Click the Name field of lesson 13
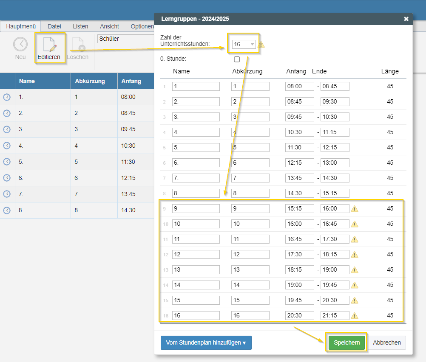Image resolution: width=426 pixels, height=362 pixels. coord(196,270)
